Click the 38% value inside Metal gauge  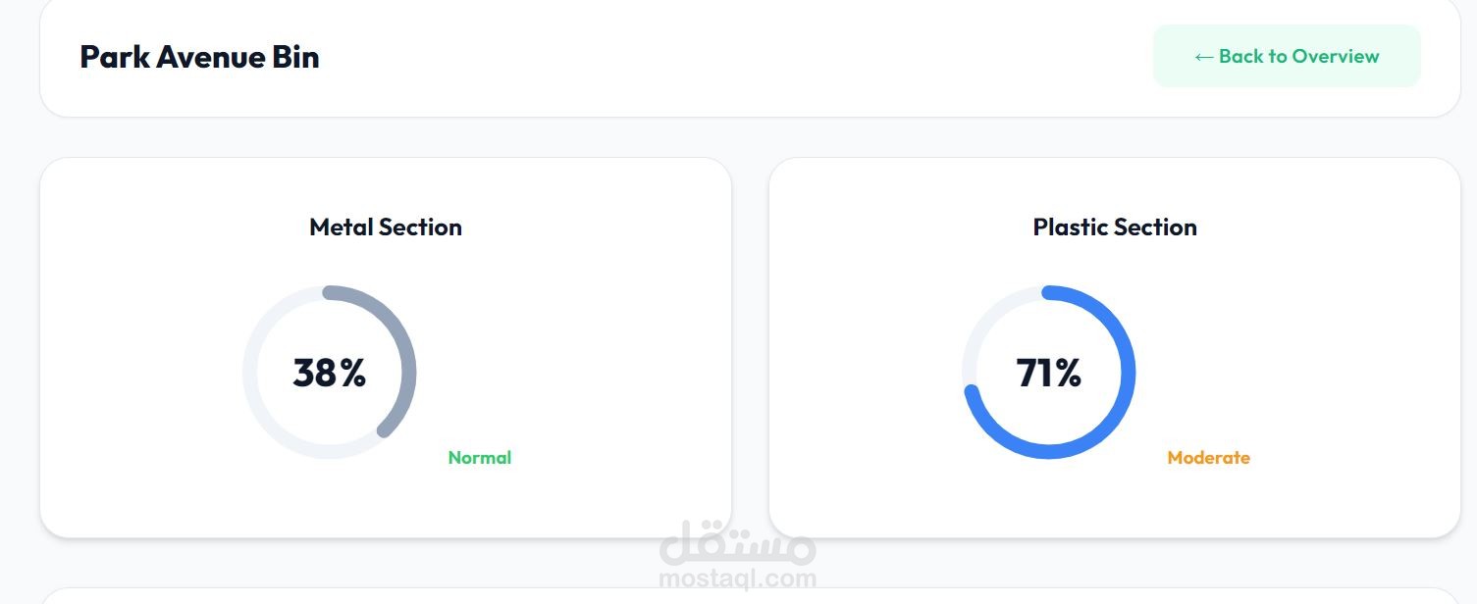[x=329, y=374]
